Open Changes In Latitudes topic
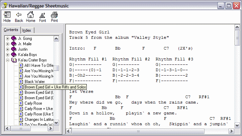Image resolution: width=242 pixels, height=136 pixels. (39, 119)
